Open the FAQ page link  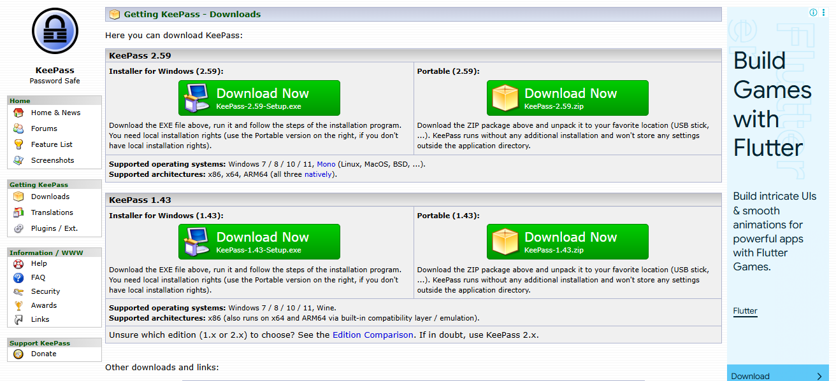tap(38, 277)
